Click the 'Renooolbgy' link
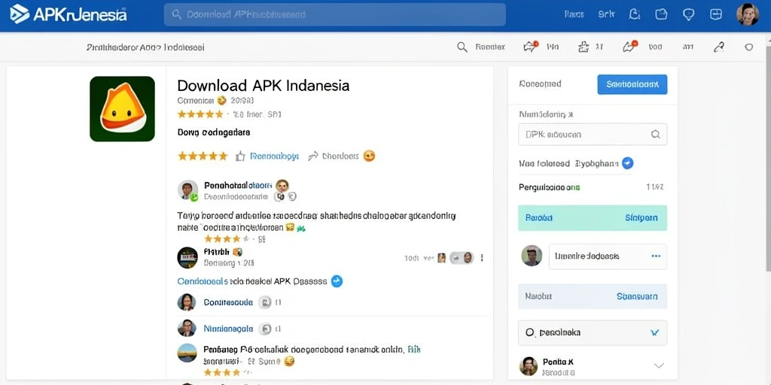This screenshot has width=771, height=385. pyautogui.click(x=274, y=156)
